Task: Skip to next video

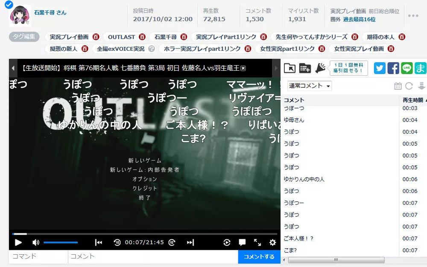Action: 190,242
